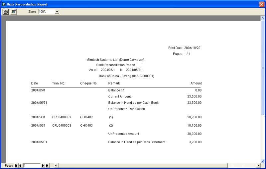Click the 'Amount' column header
The width and height of the screenshot is (266, 169).
tap(196, 83)
